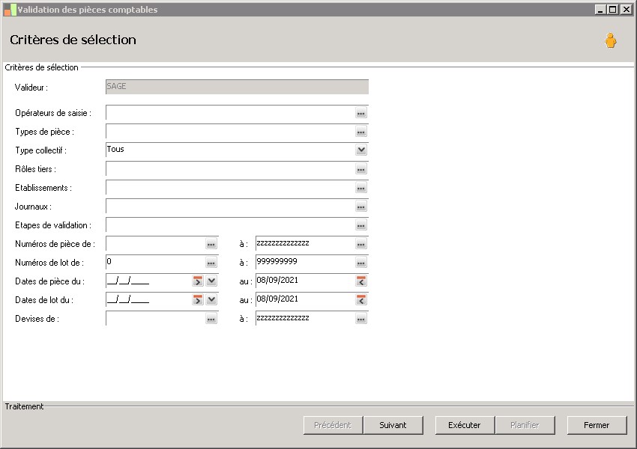Click the disabled Planifier button
Screen dimensions: 637x449
coord(525,425)
